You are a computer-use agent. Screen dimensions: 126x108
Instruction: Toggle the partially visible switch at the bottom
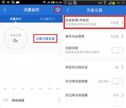point(118,106)
